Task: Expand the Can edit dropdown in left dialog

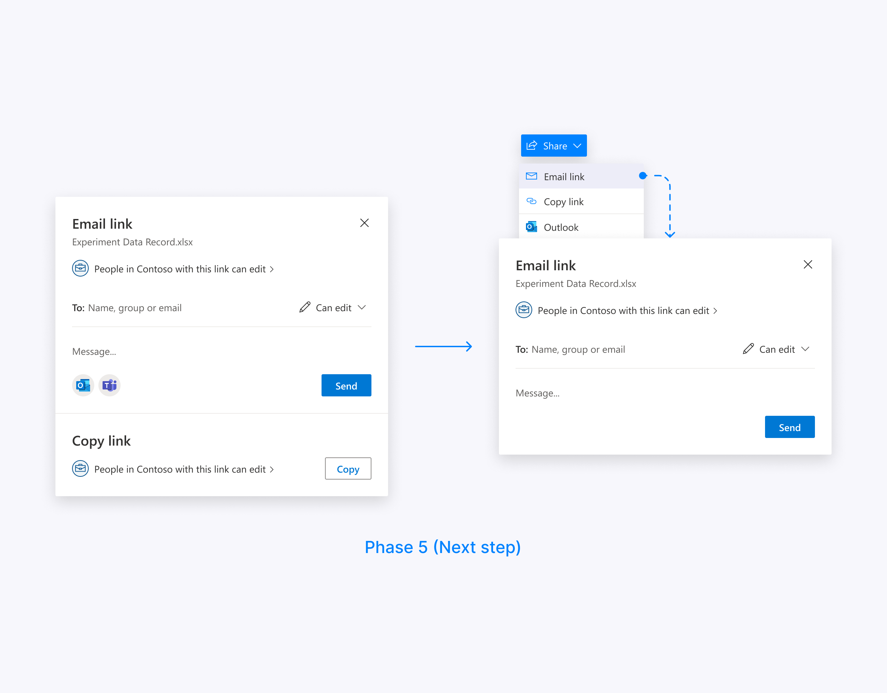Action: coord(334,308)
